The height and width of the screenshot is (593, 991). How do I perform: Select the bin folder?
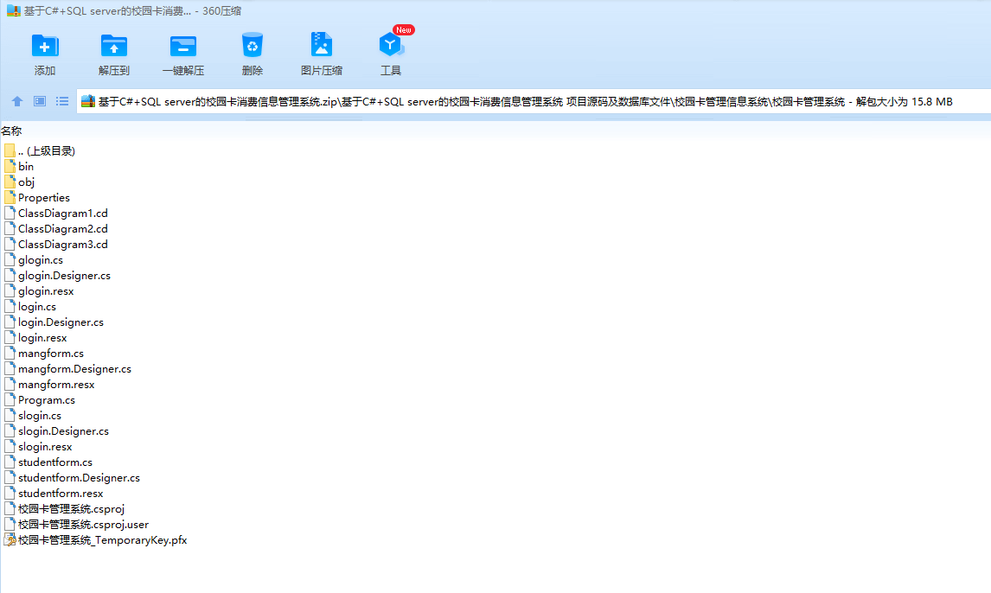tap(19, 167)
